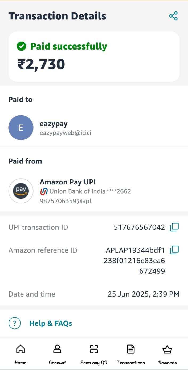Tap the Amazon Pay UPI payment source
This screenshot has width=188, height=370.
68,182
